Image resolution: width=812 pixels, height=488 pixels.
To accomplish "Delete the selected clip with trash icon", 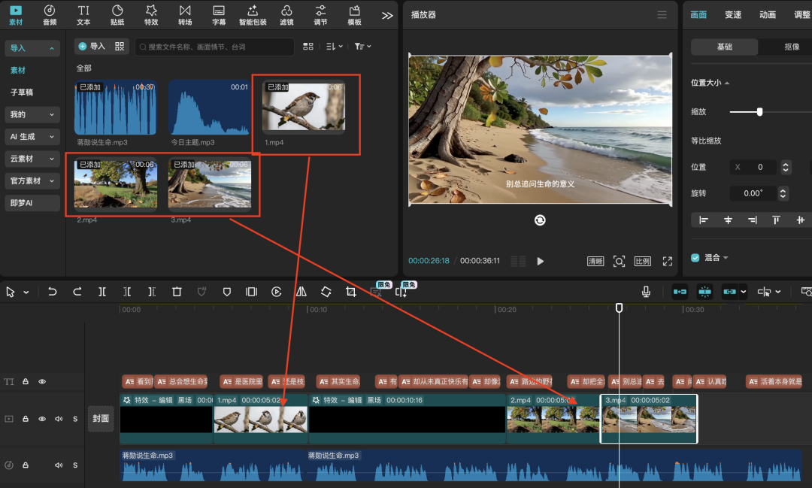I will point(177,292).
